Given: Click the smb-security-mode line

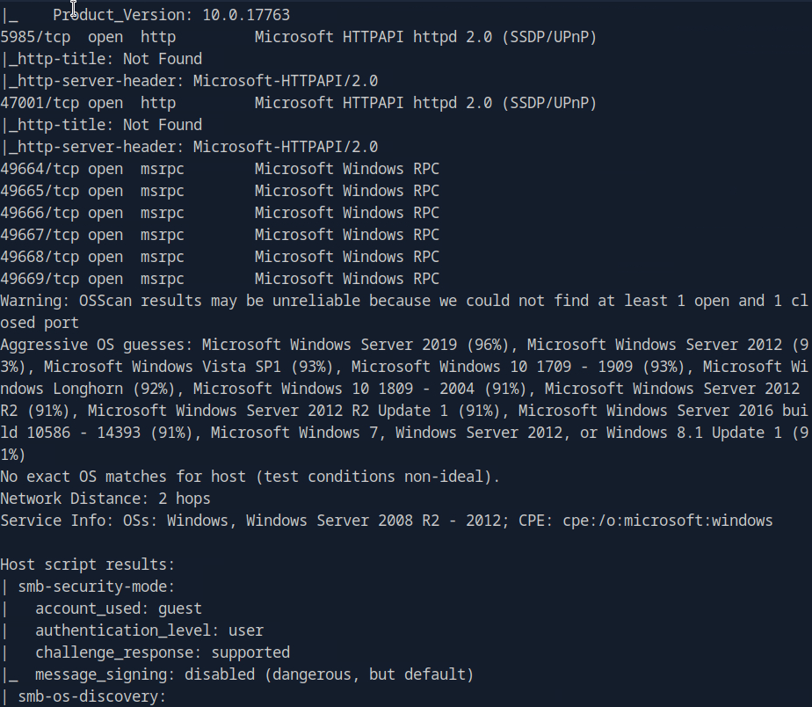Looking at the screenshot, I should [x=97, y=587].
